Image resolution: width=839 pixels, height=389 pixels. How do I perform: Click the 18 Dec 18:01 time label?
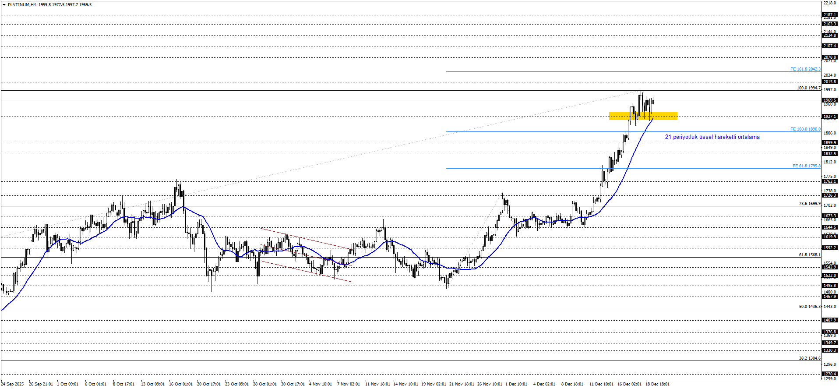point(657,384)
